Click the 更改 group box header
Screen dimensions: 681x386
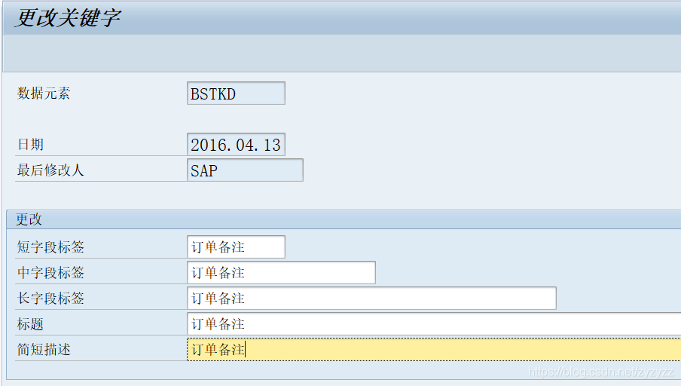pos(344,219)
